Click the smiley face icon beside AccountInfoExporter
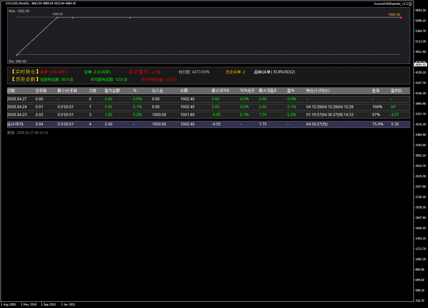Screen dimensions: 428x308 pyautogui.click(x=410, y=3)
